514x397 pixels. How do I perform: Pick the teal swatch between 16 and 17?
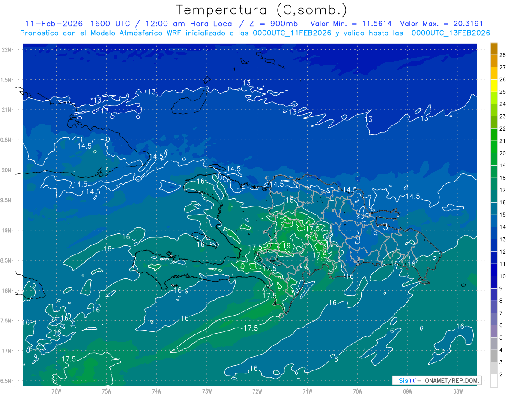click(494, 196)
